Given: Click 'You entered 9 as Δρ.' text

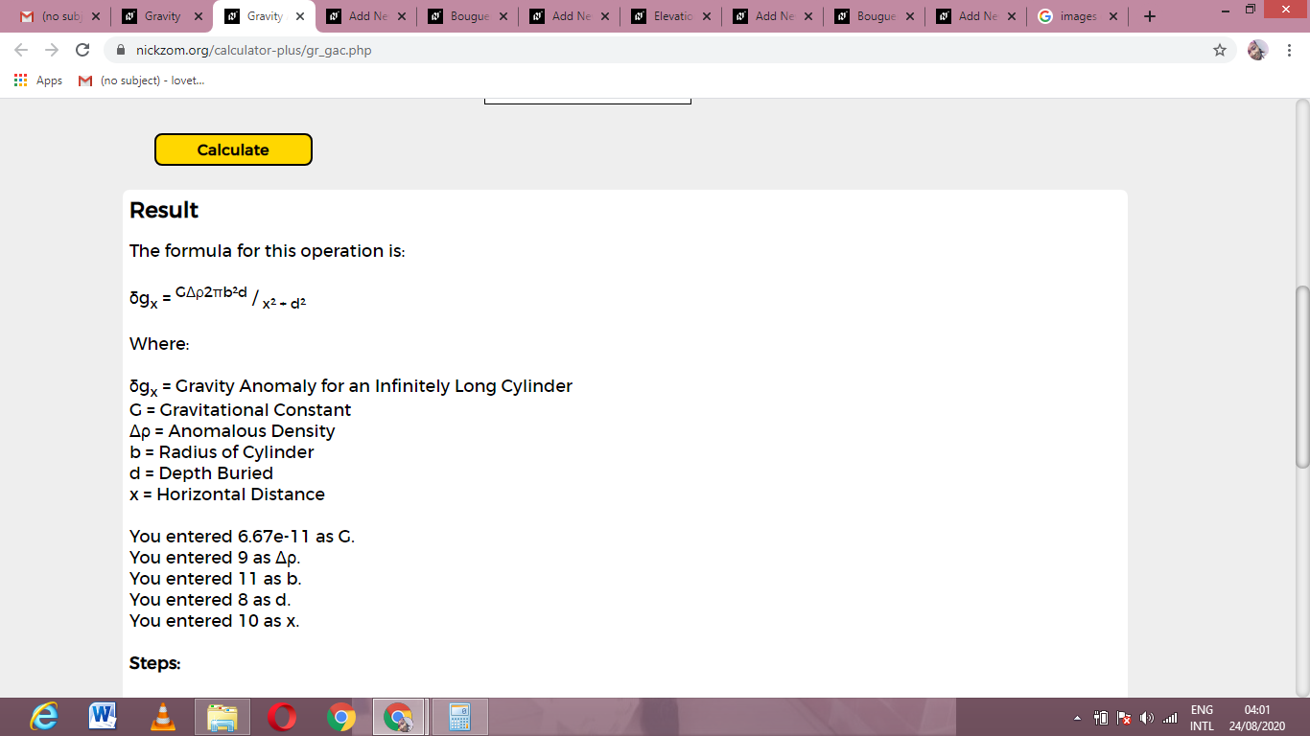Looking at the screenshot, I should pyautogui.click(x=216, y=558).
